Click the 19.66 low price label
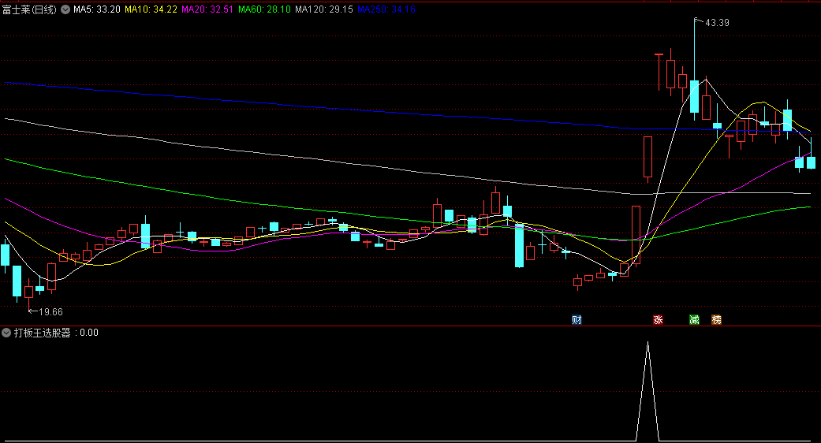This screenshot has width=821, height=443. (50, 311)
